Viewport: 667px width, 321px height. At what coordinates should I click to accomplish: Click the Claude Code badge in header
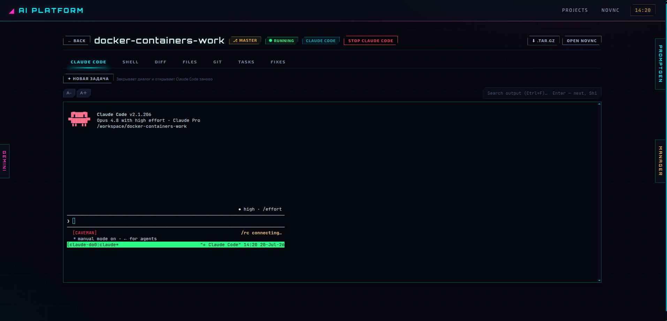click(321, 41)
